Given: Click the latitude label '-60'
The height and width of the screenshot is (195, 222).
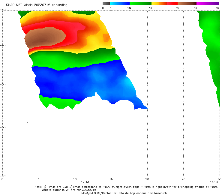Looking at the screenshot, I should pos(3,176).
